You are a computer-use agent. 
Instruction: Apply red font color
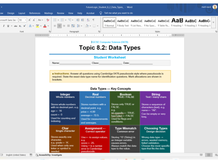45,26
